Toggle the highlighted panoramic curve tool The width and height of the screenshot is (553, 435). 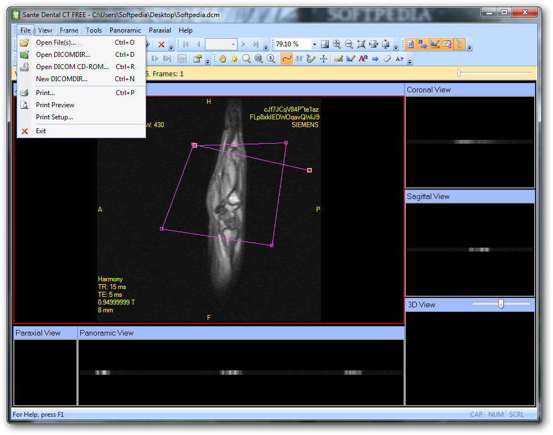click(x=286, y=59)
